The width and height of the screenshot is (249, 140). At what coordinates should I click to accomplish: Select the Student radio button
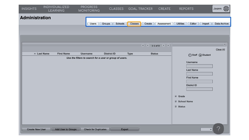[200, 55]
